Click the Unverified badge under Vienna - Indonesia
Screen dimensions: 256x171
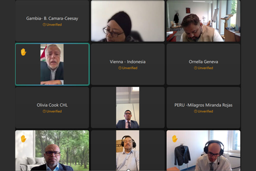pos(128,68)
